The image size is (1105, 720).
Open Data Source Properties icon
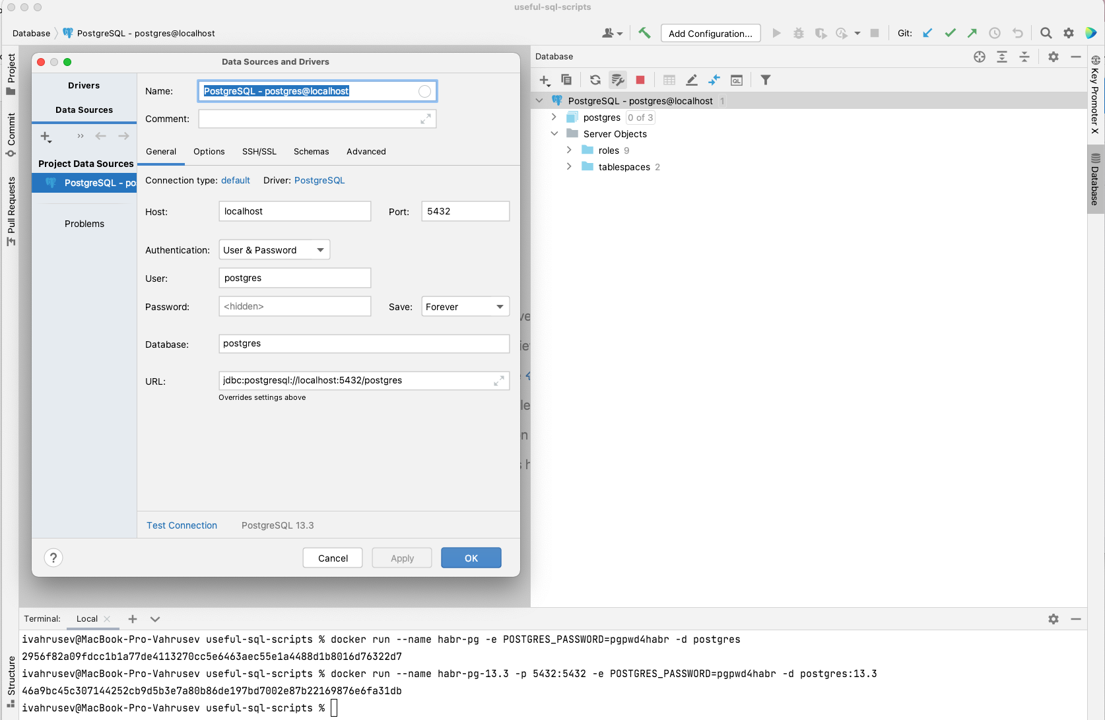coord(618,80)
